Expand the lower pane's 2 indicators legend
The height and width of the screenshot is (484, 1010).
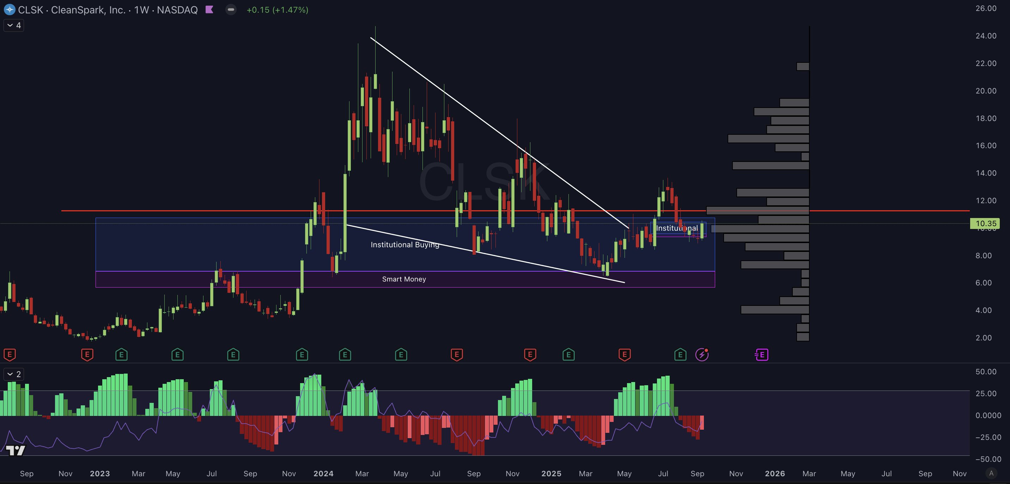pyautogui.click(x=14, y=374)
